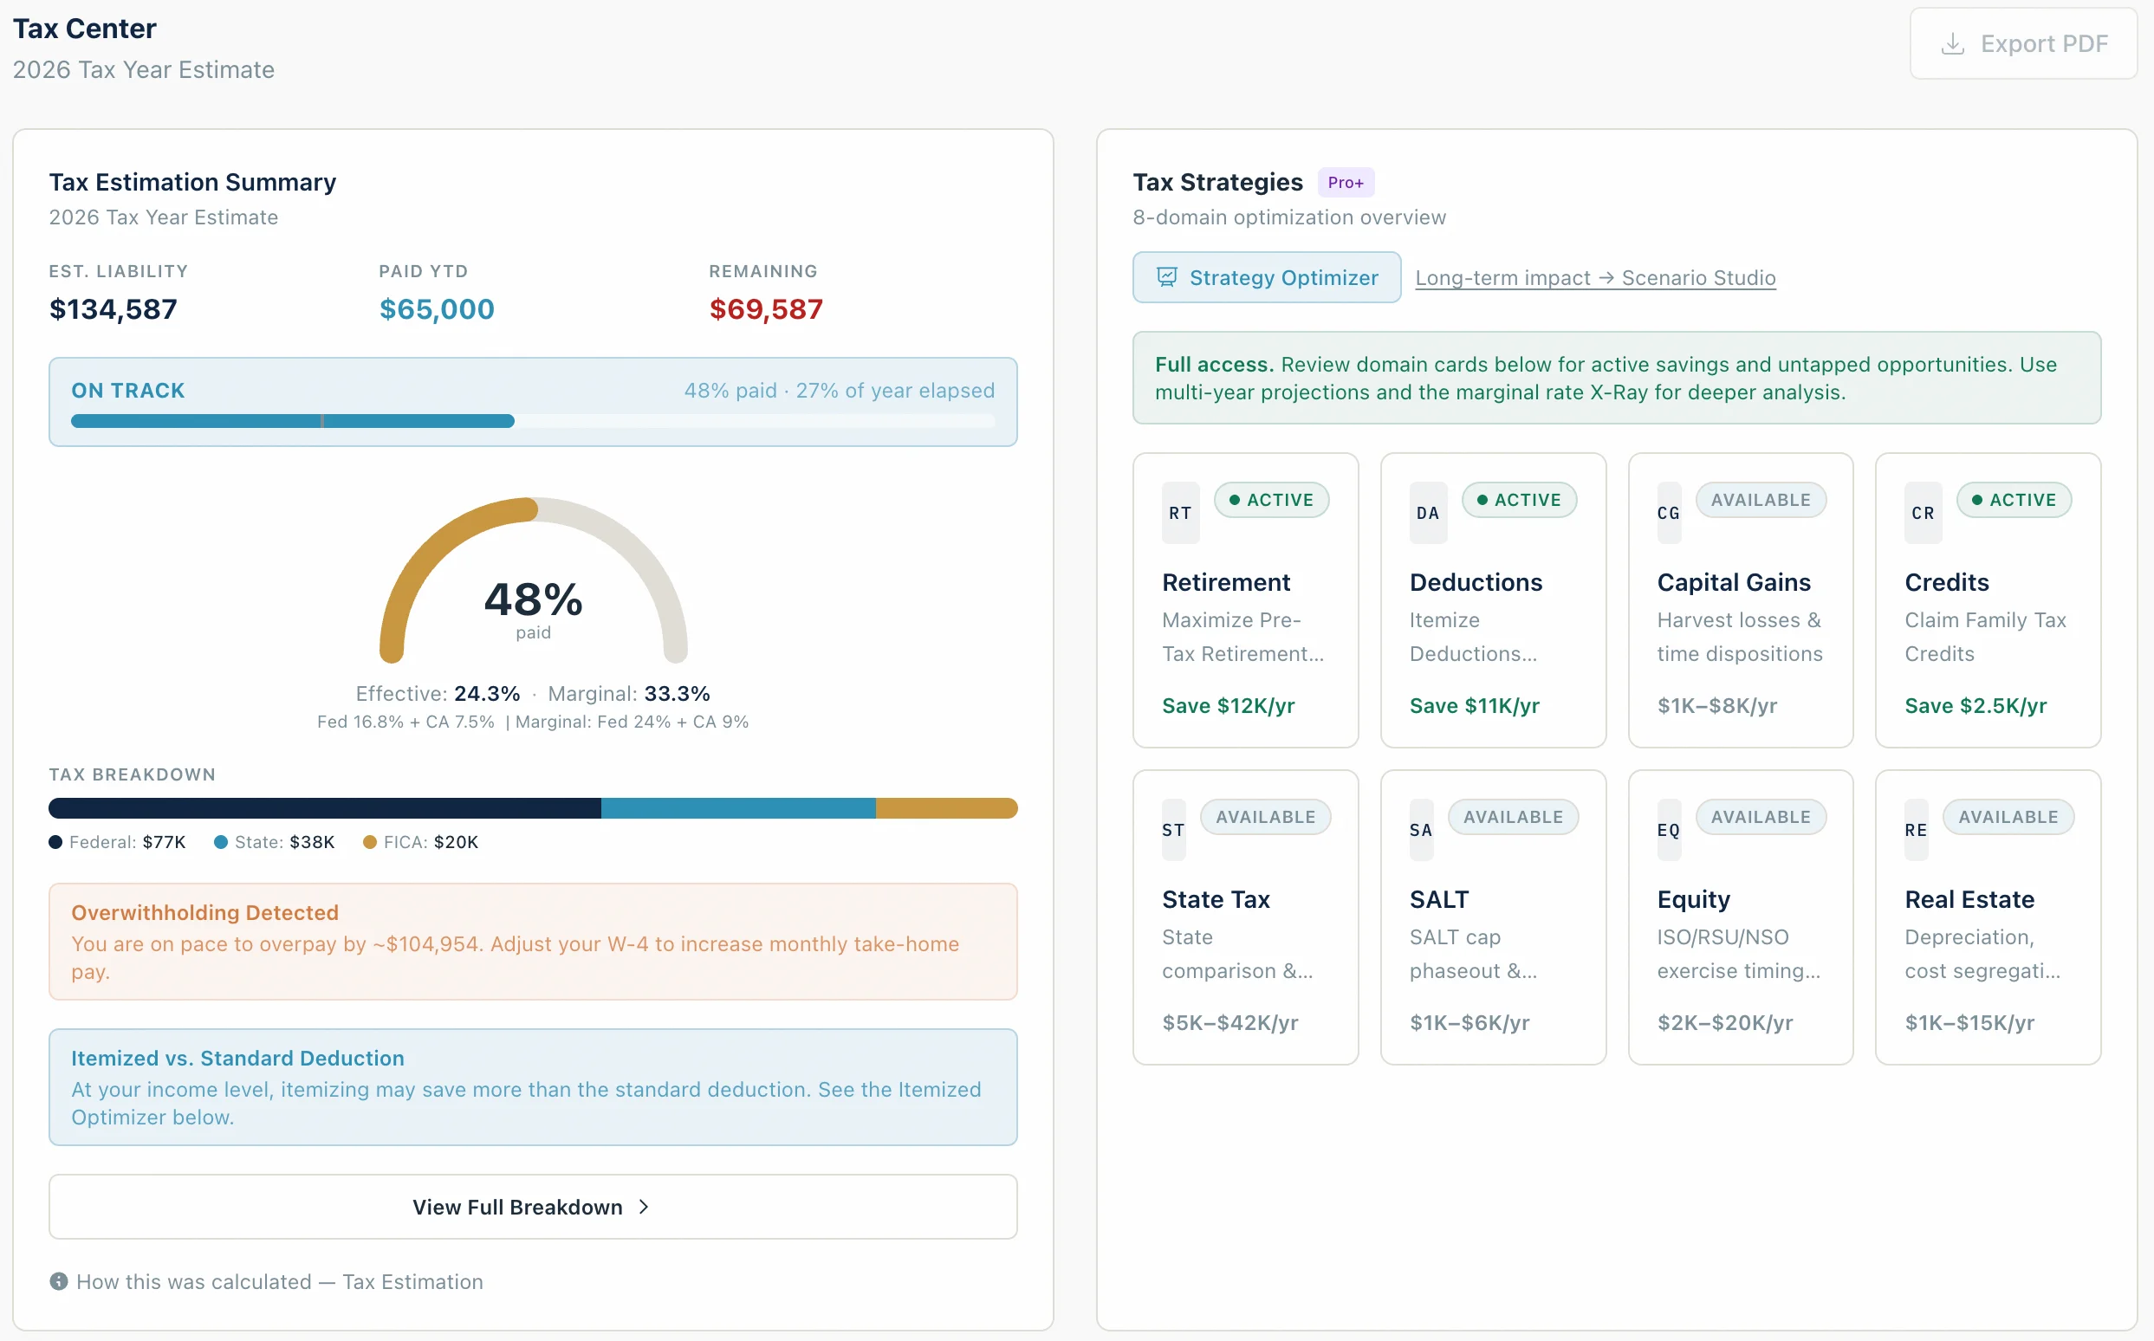Click the CR Credits domain icon
This screenshot has width=2154, height=1341.
tap(1923, 513)
